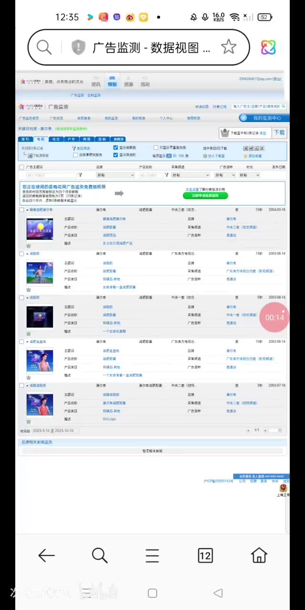Click the download basket icon
The width and height of the screenshot is (305, 610).
point(225,133)
